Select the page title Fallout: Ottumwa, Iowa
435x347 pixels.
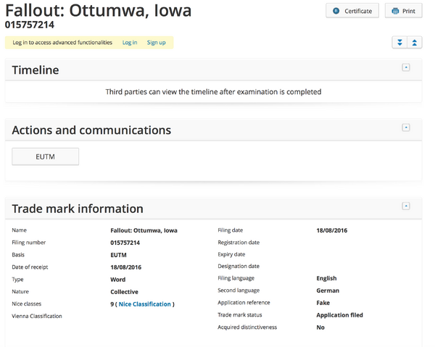click(98, 11)
